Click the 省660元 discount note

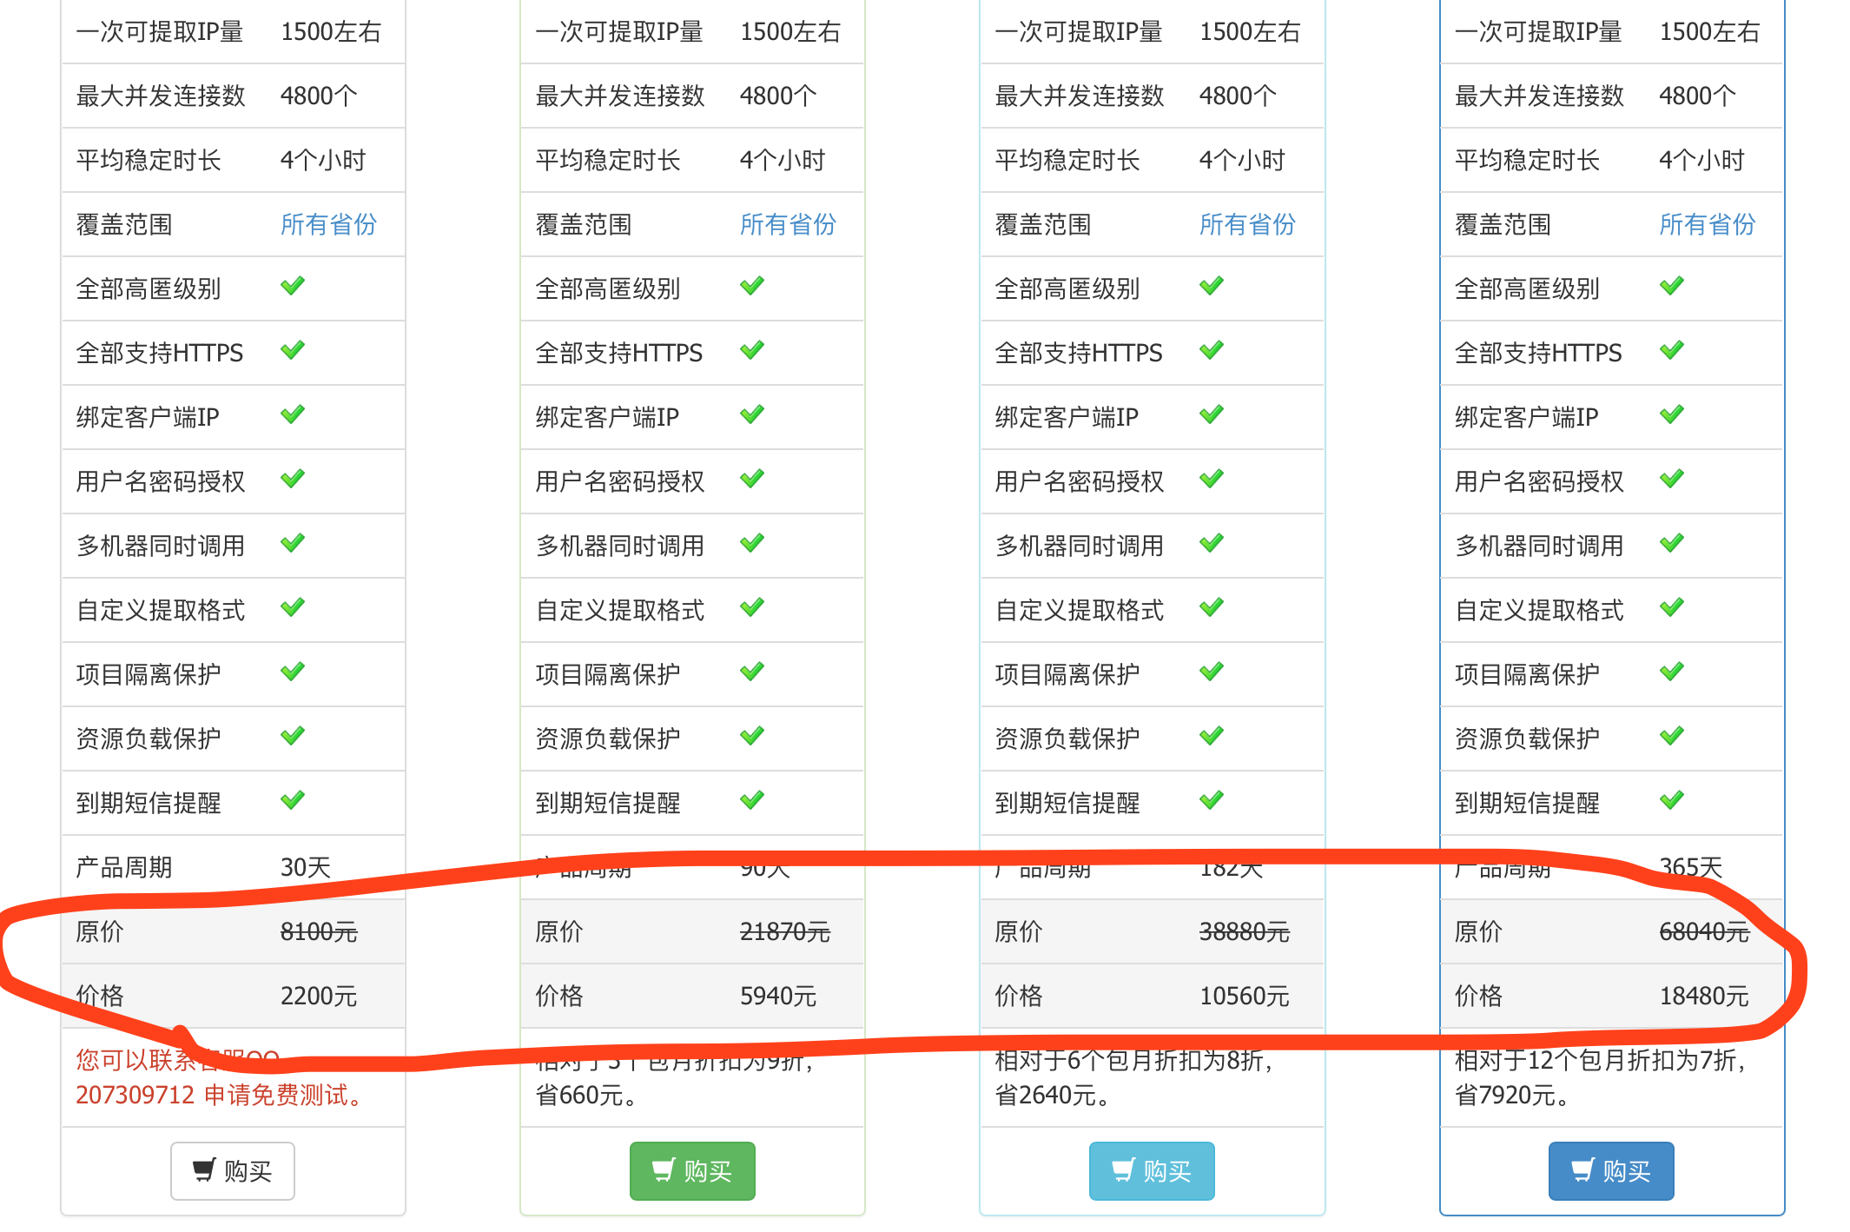[x=586, y=1095]
